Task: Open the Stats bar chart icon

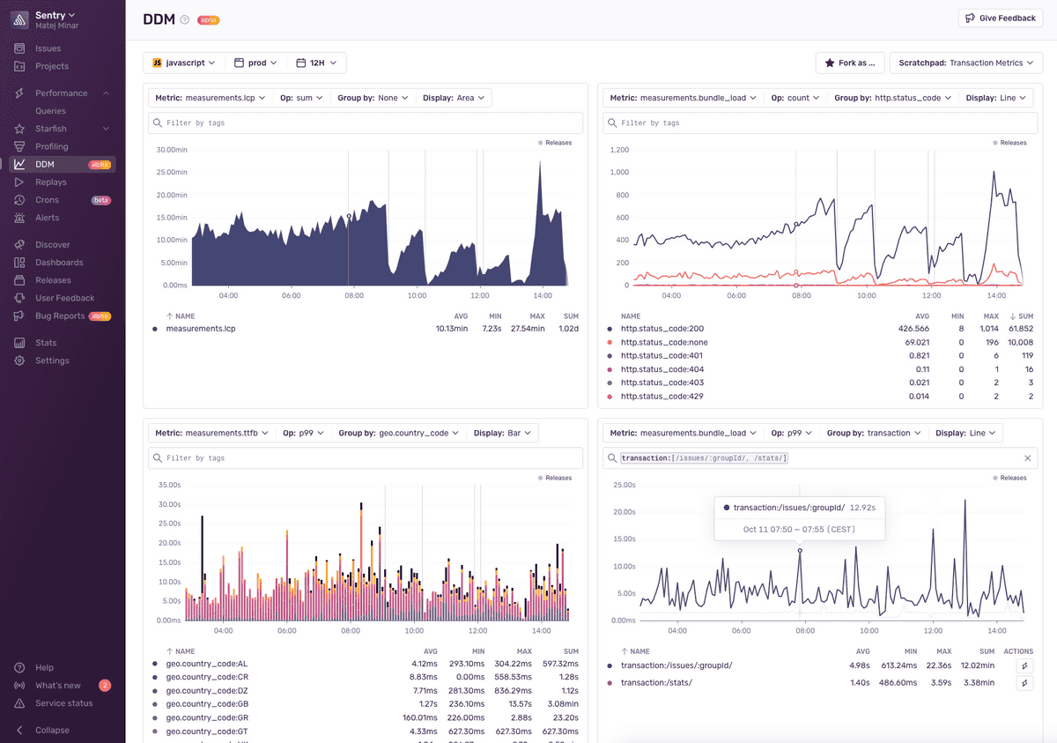Action: [19, 343]
